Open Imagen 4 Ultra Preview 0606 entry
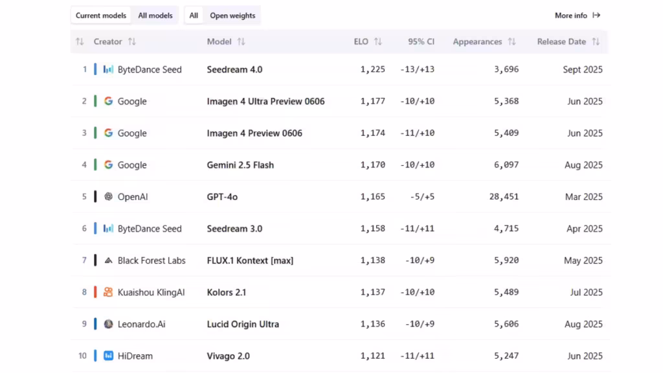 [x=265, y=101]
